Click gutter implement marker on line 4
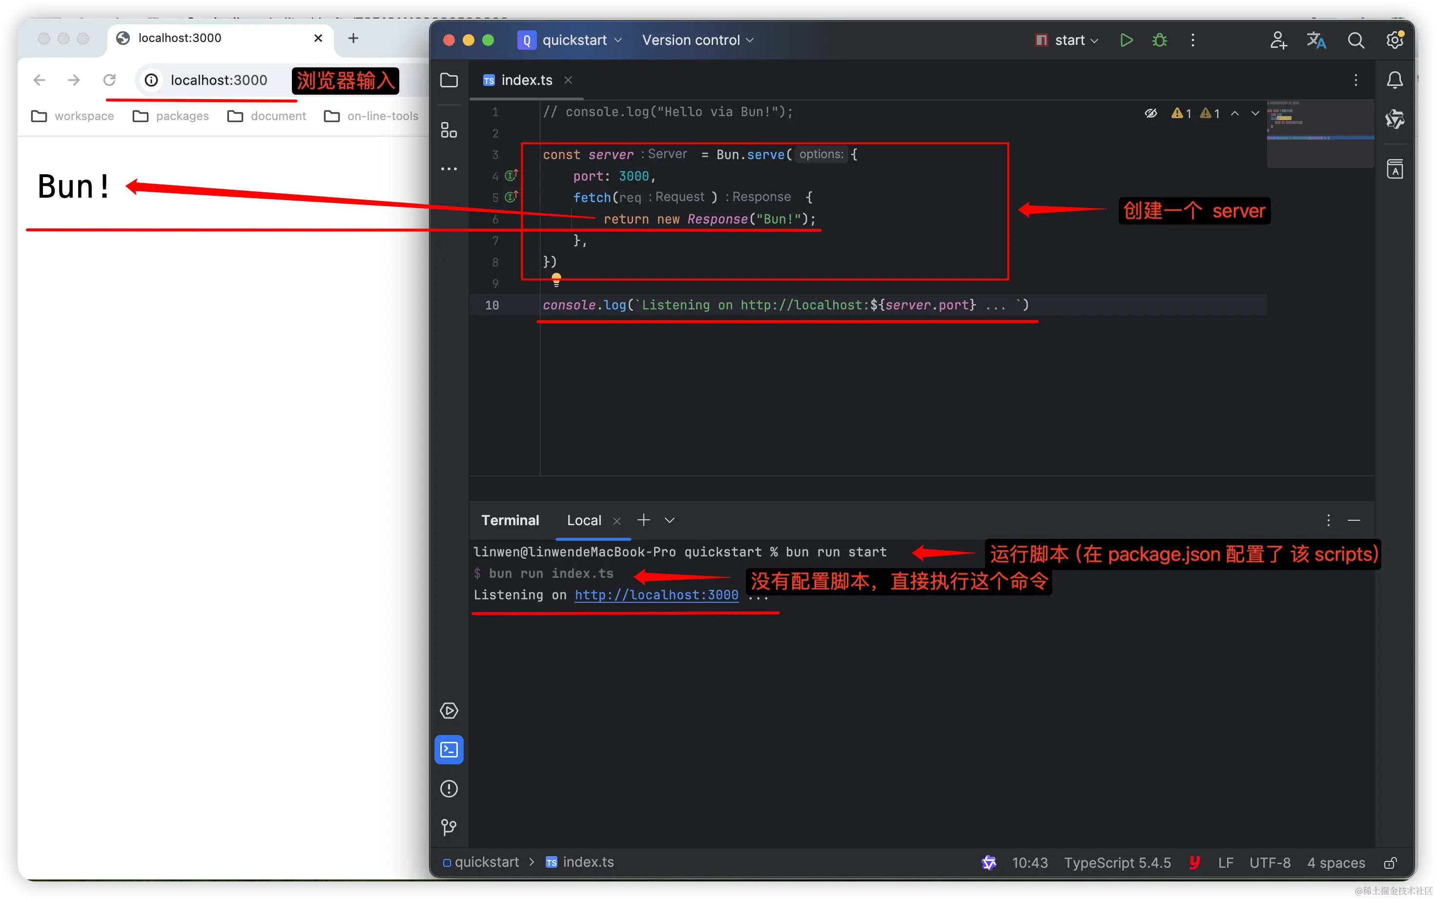The width and height of the screenshot is (1436, 899). tap(512, 175)
